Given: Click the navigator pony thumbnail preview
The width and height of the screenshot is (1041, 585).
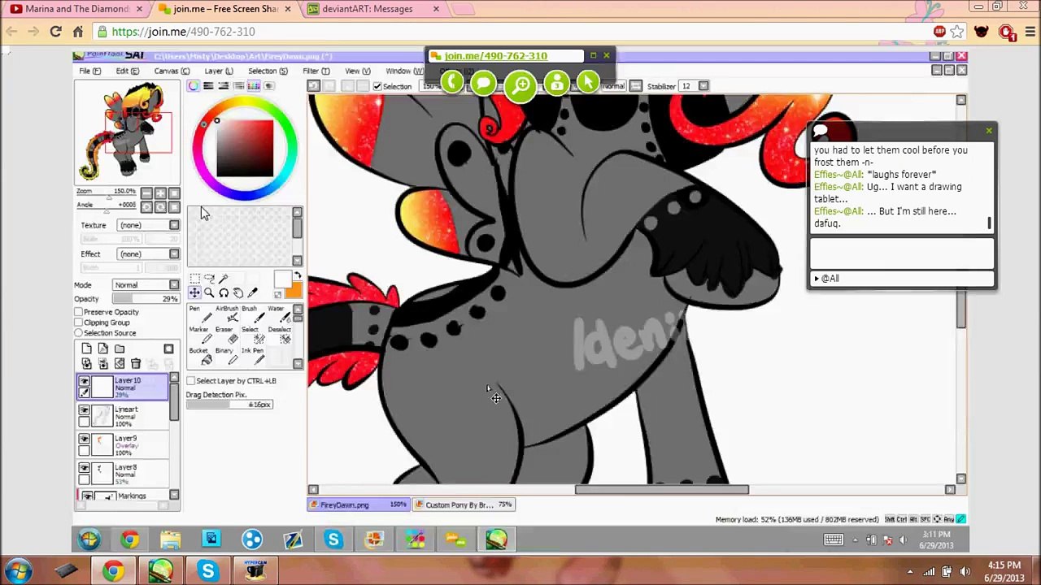Looking at the screenshot, I should (x=127, y=132).
